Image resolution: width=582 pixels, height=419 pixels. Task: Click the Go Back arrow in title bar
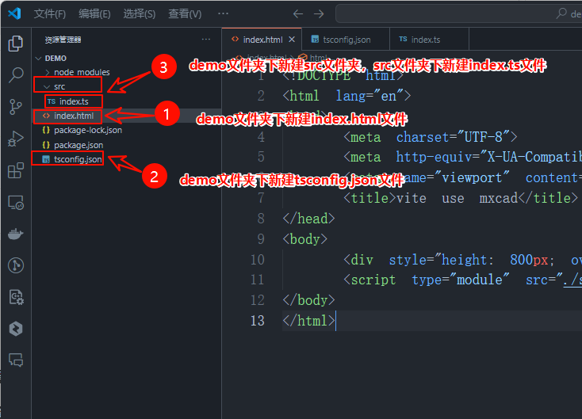click(x=298, y=13)
